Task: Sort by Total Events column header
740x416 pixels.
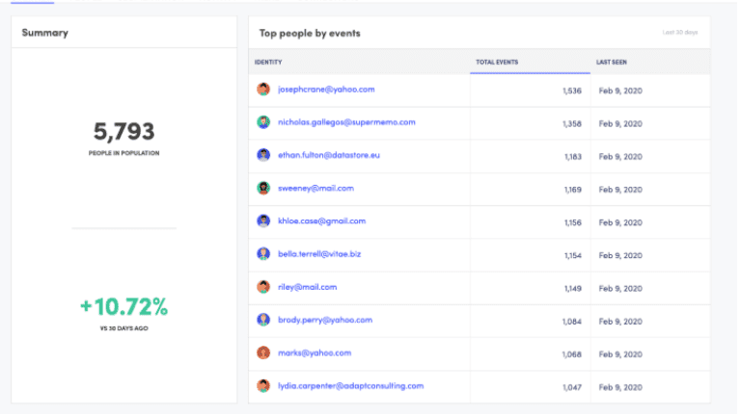Action: [x=497, y=63]
